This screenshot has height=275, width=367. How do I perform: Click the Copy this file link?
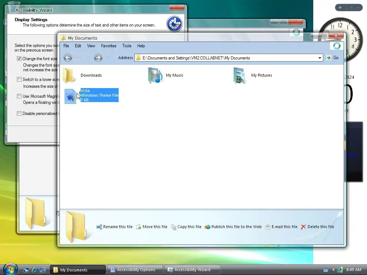pyautogui.click(x=189, y=227)
